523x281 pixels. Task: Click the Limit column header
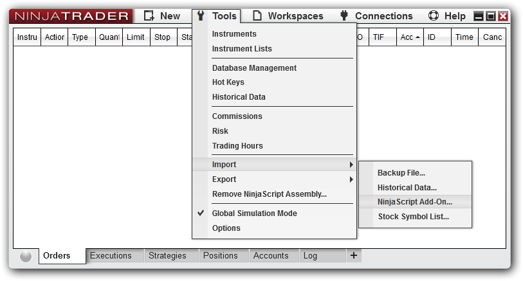click(136, 37)
